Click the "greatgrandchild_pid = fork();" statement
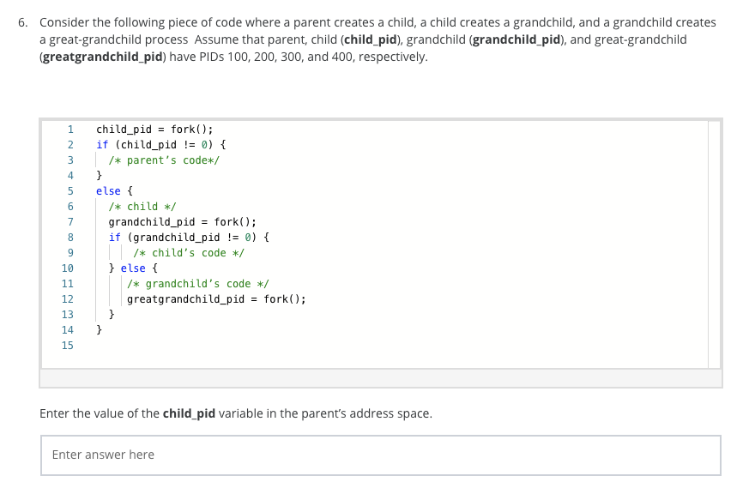The height and width of the screenshot is (482, 749). point(216,299)
